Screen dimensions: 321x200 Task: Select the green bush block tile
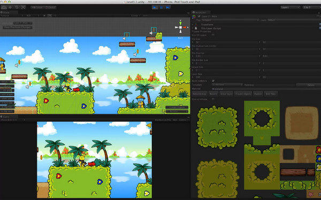tap(217, 127)
